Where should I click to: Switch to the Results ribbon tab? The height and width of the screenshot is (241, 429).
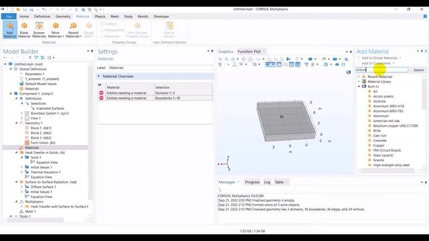point(143,16)
